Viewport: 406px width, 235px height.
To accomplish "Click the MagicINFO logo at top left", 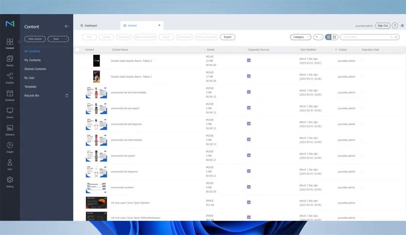I will tap(10, 24).
